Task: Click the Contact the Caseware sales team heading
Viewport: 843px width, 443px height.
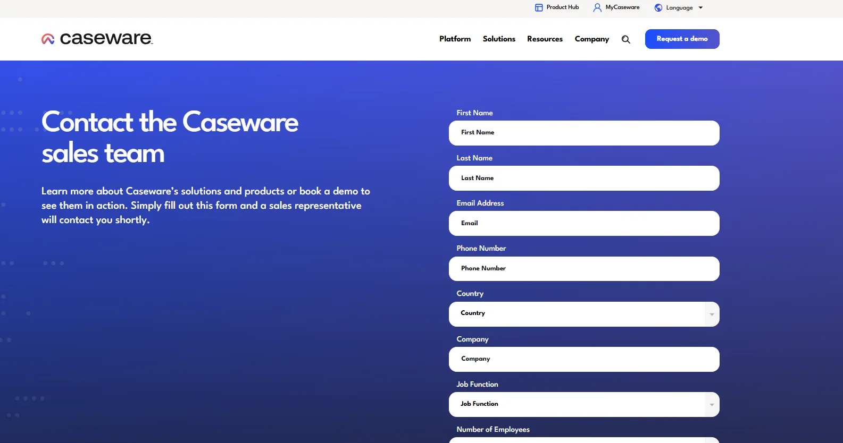Action: [170, 138]
